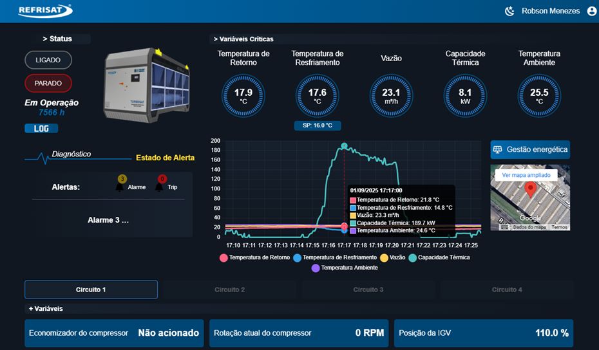Click the Alarme 3 ... message

[108, 220]
